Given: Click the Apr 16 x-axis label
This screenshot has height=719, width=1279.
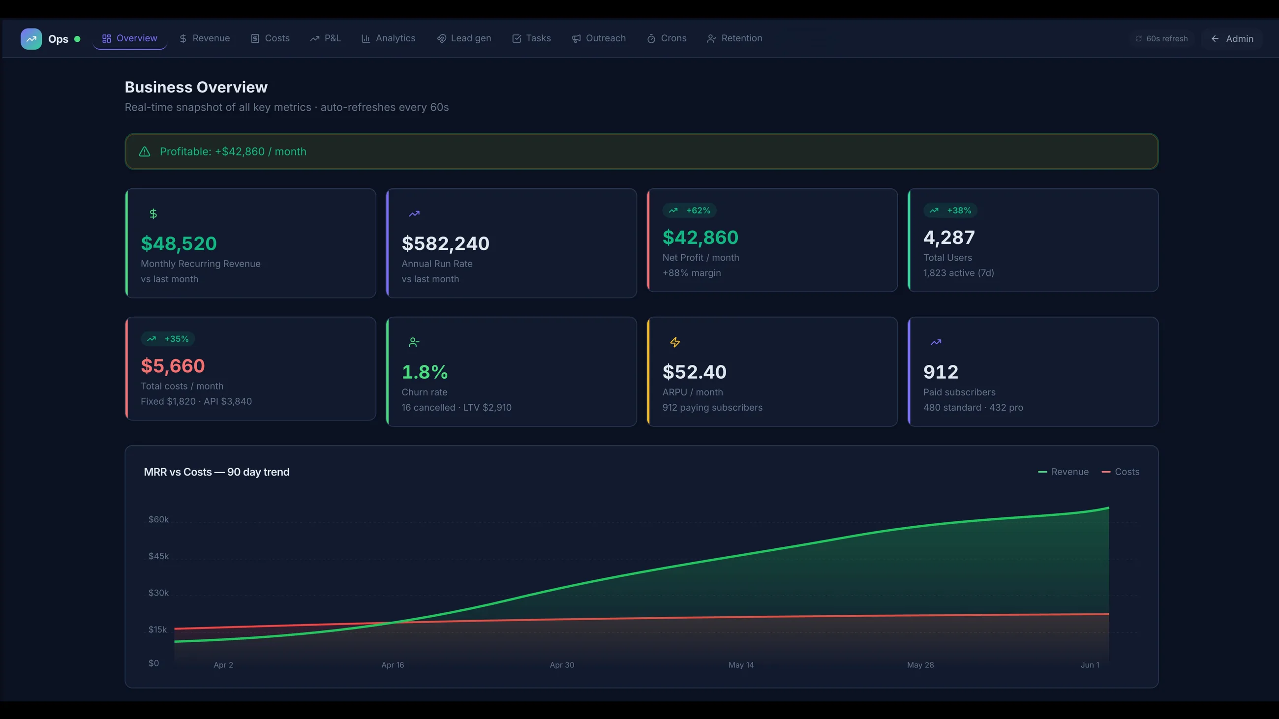Looking at the screenshot, I should [x=393, y=665].
